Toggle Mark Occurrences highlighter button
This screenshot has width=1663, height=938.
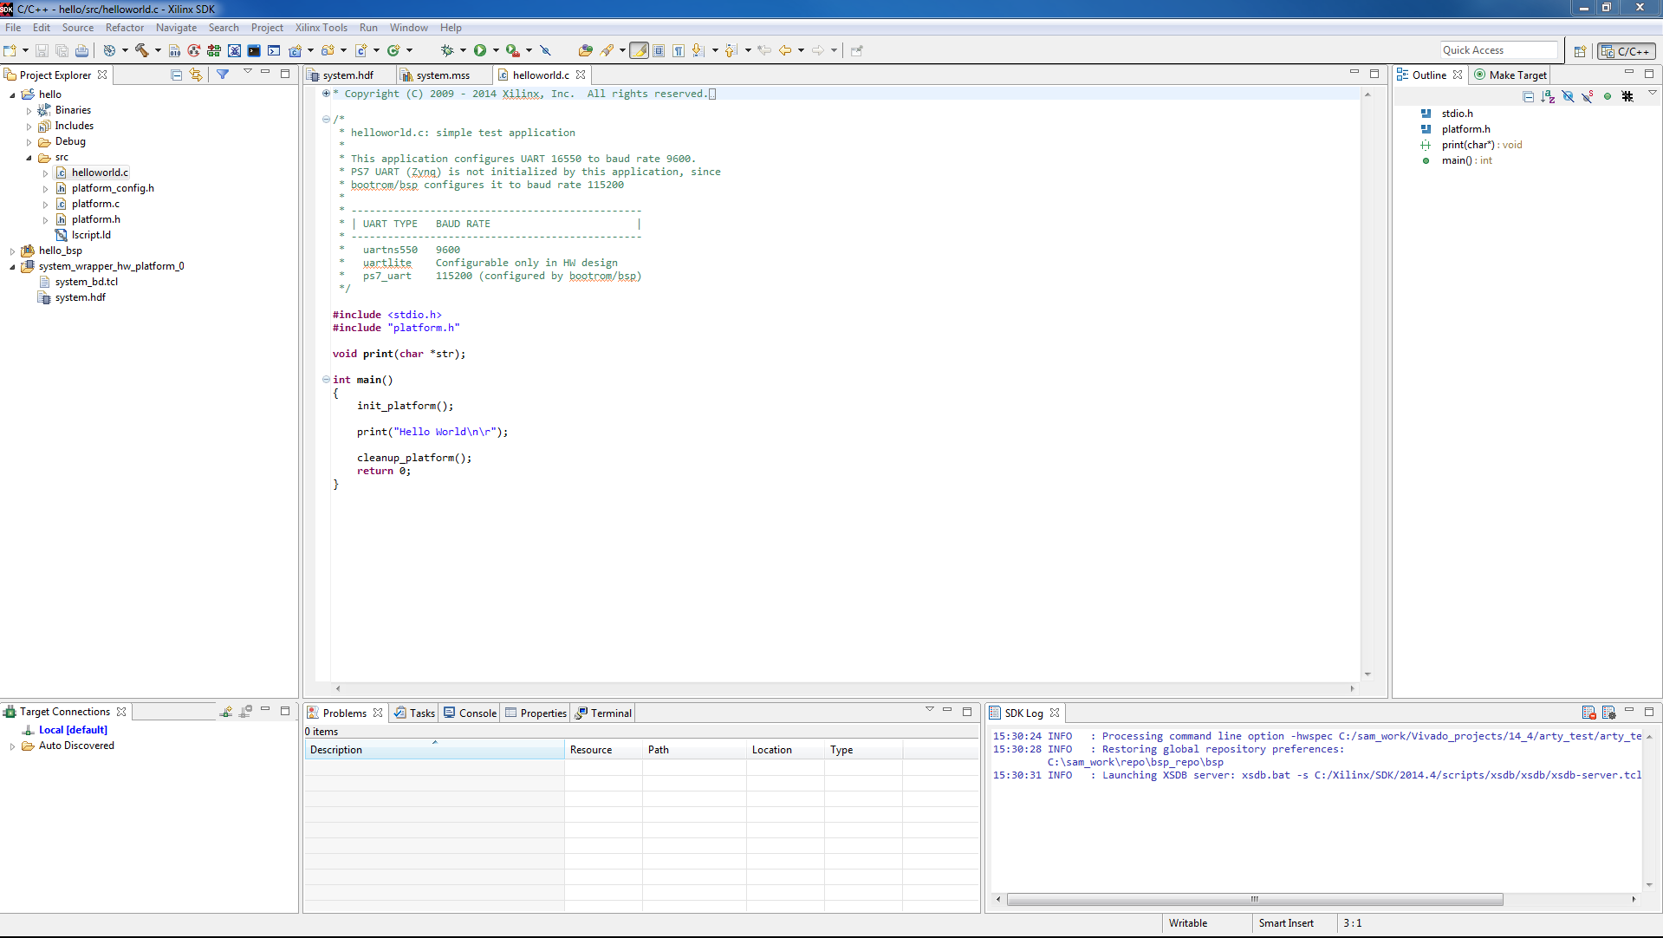639,50
